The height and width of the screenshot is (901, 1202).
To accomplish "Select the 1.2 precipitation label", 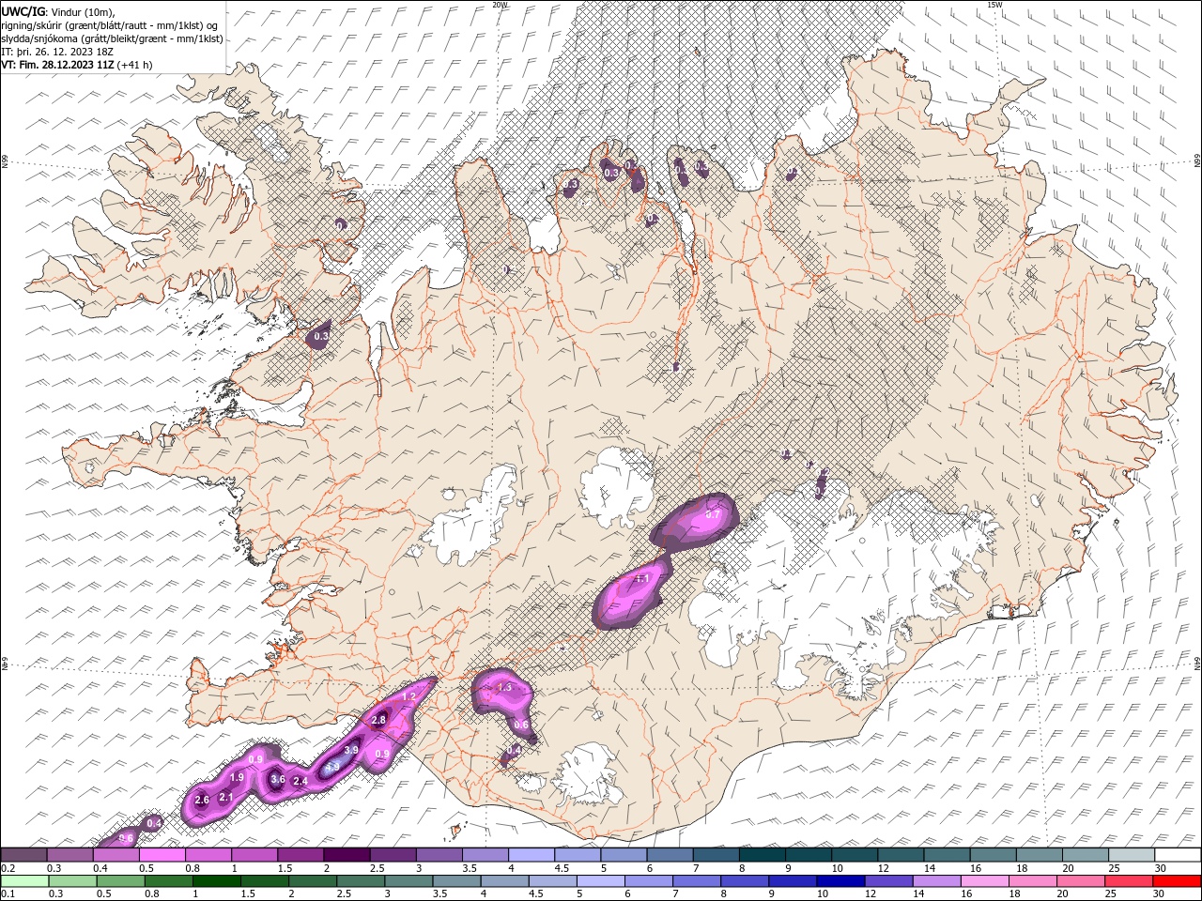I will 408,697.
